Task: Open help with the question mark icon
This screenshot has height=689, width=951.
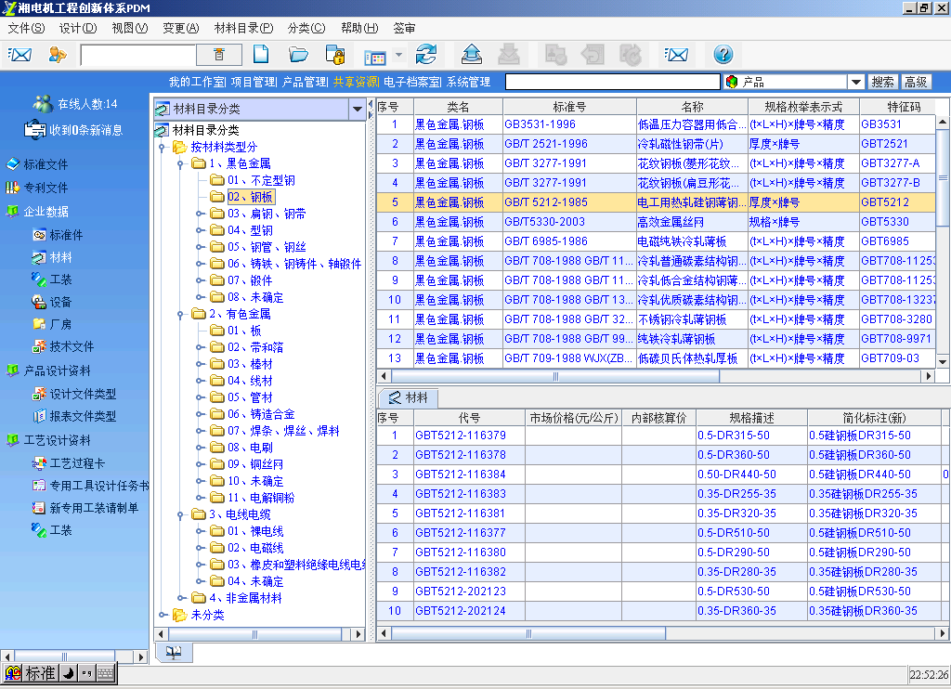Action: point(723,55)
